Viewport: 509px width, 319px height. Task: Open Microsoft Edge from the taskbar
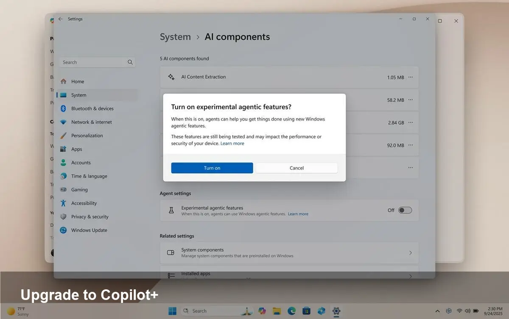pyautogui.click(x=291, y=311)
